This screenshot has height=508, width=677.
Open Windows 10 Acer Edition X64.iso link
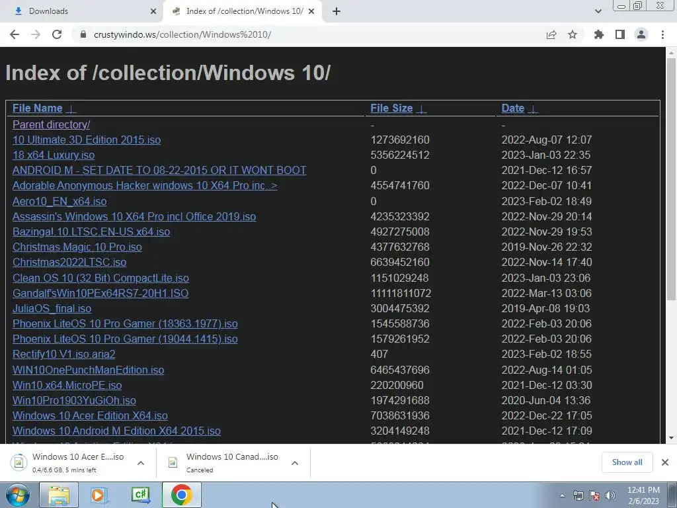click(x=90, y=415)
